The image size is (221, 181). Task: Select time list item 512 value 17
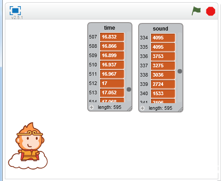(x=112, y=83)
